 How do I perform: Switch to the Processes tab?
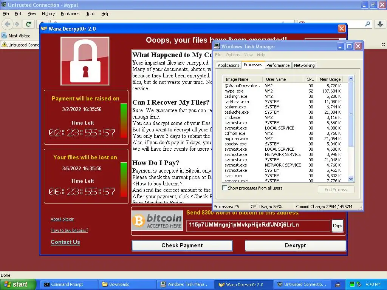pyautogui.click(x=253, y=65)
